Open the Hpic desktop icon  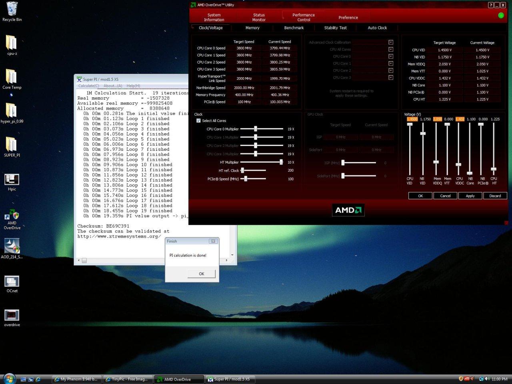tap(12, 182)
